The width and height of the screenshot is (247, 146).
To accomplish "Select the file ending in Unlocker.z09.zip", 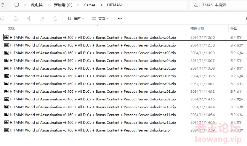I will tap(93, 99).
